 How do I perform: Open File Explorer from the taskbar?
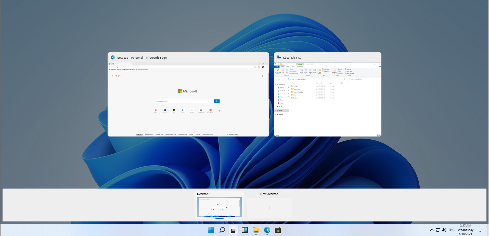click(256, 230)
